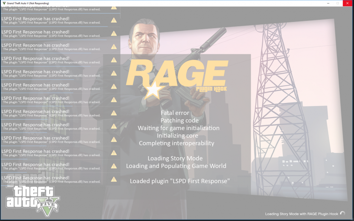
Task: Click the loading spinner next to the status text
Action: coord(342,214)
